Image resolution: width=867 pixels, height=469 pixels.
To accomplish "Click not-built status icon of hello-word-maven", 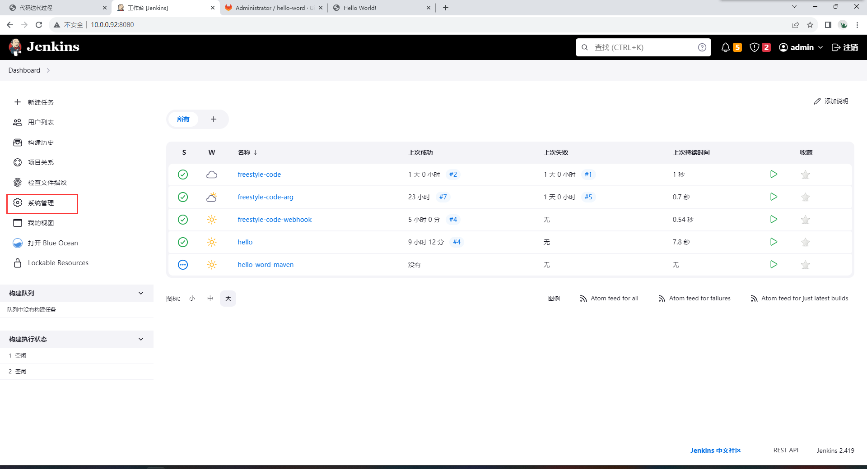I will tap(183, 265).
